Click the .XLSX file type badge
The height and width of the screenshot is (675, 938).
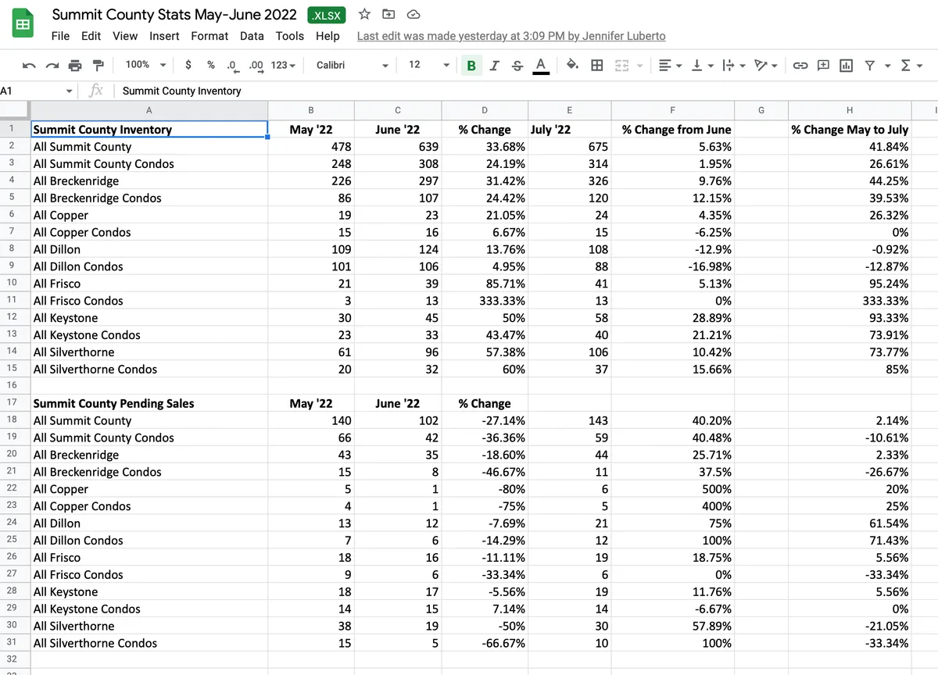[x=327, y=15]
